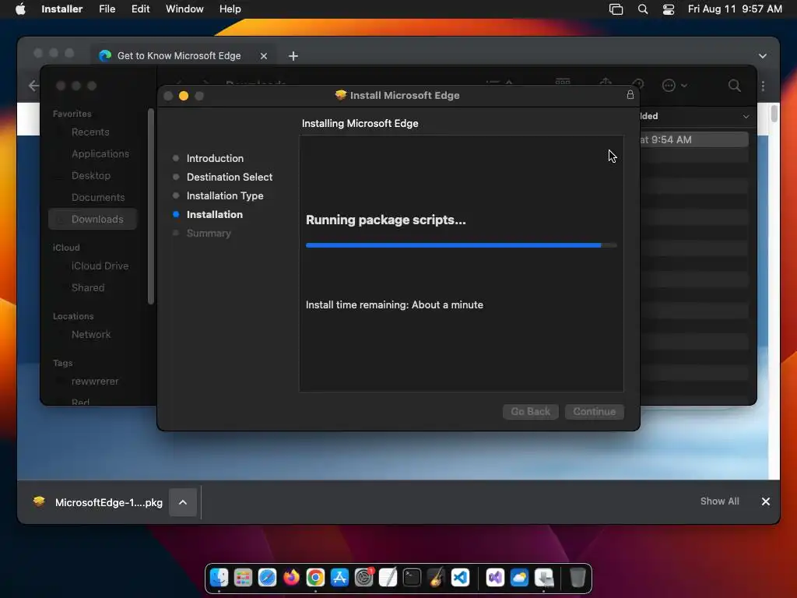Open the Apple menu
Image resolution: width=797 pixels, height=598 pixels.
click(x=20, y=9)
